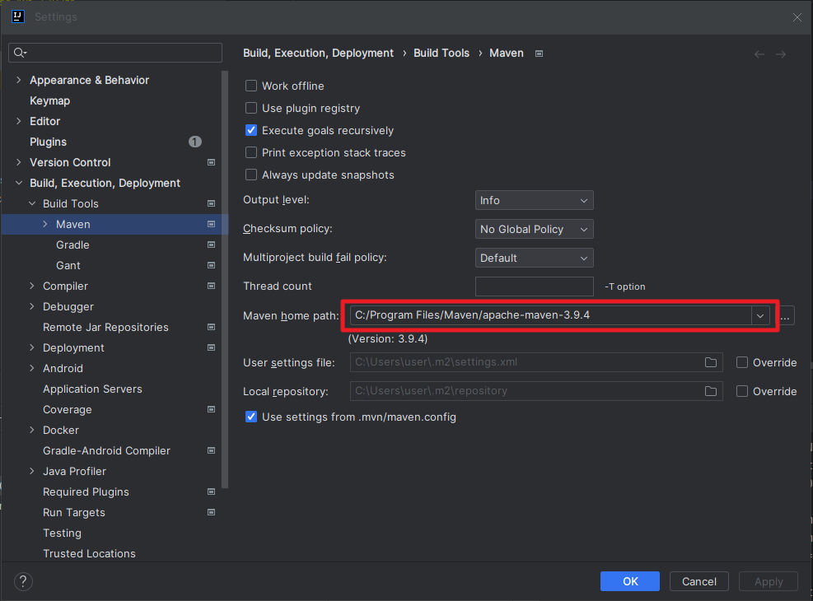
Task: Click folder icon for Local repository
Action: (x=711, y=391)
